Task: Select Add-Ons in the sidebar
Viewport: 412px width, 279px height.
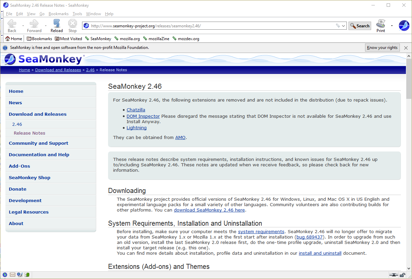Action: [x=51, y=166]
